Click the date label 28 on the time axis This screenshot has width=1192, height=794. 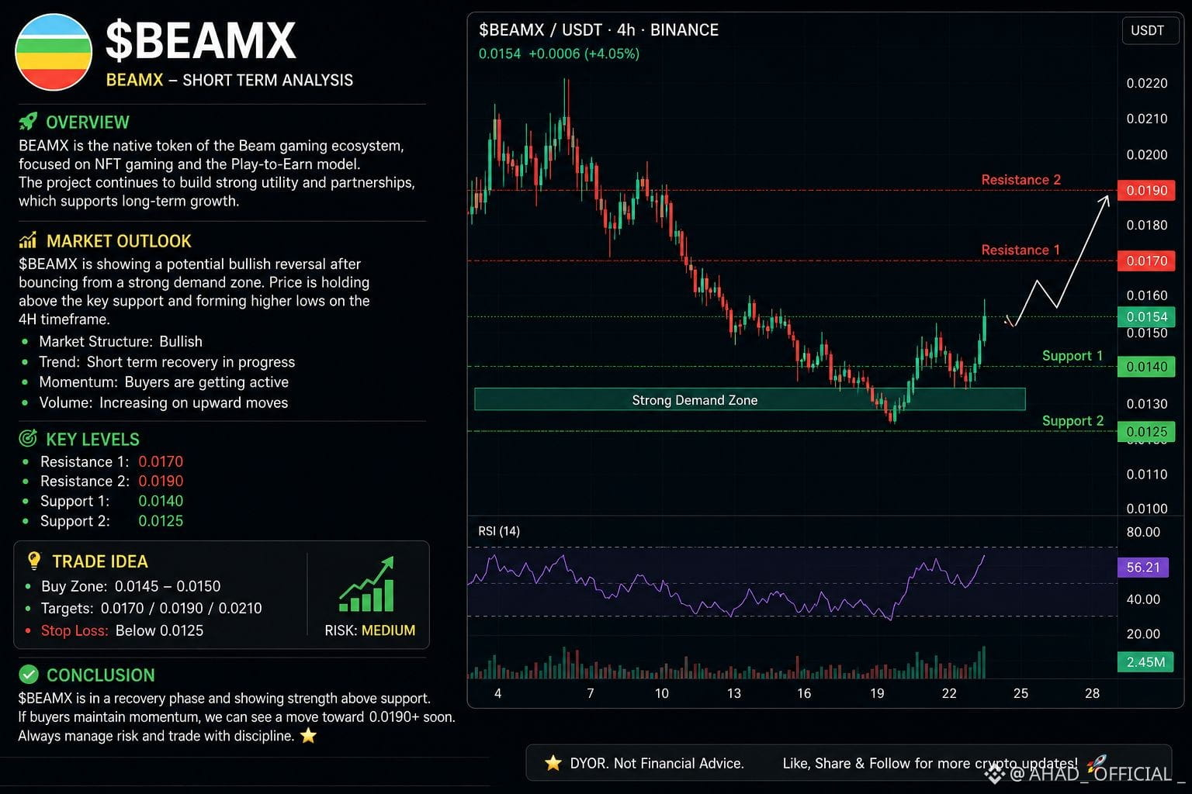(1092, 693)
